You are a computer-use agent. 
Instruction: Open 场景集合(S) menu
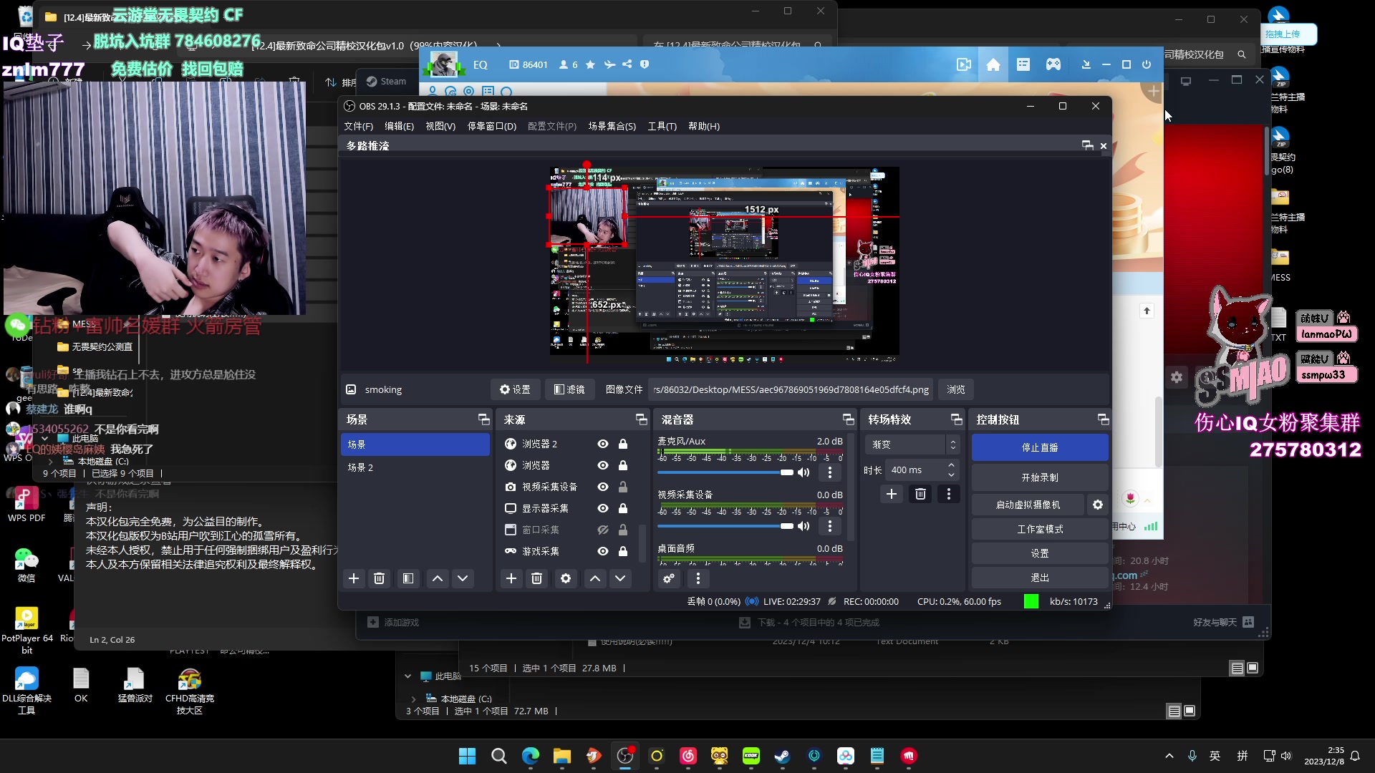(612, 126)
